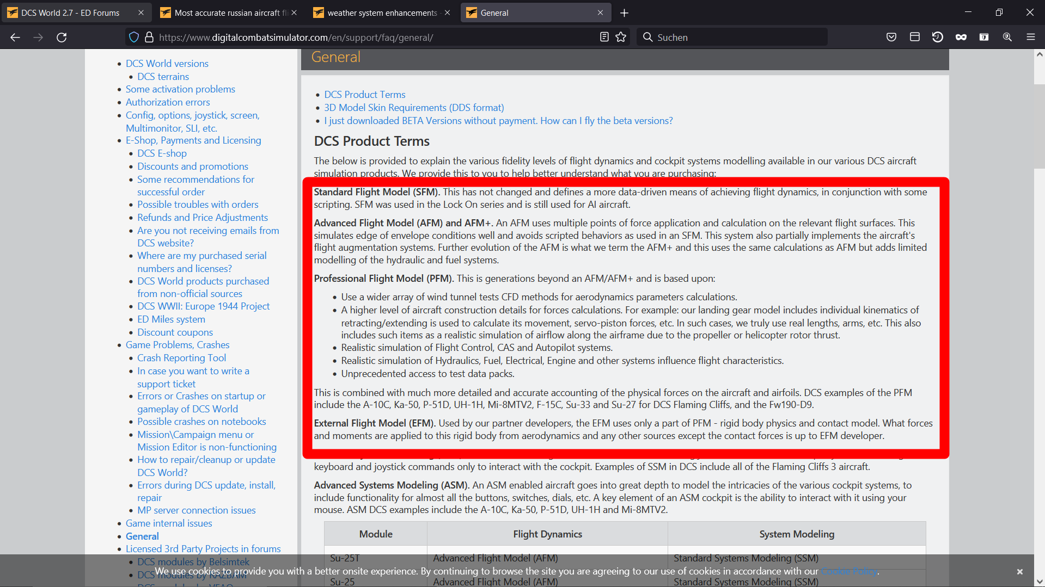Click the page scrollbar up arrow
Screen dimensions: 1045x587
point(1040,54)
